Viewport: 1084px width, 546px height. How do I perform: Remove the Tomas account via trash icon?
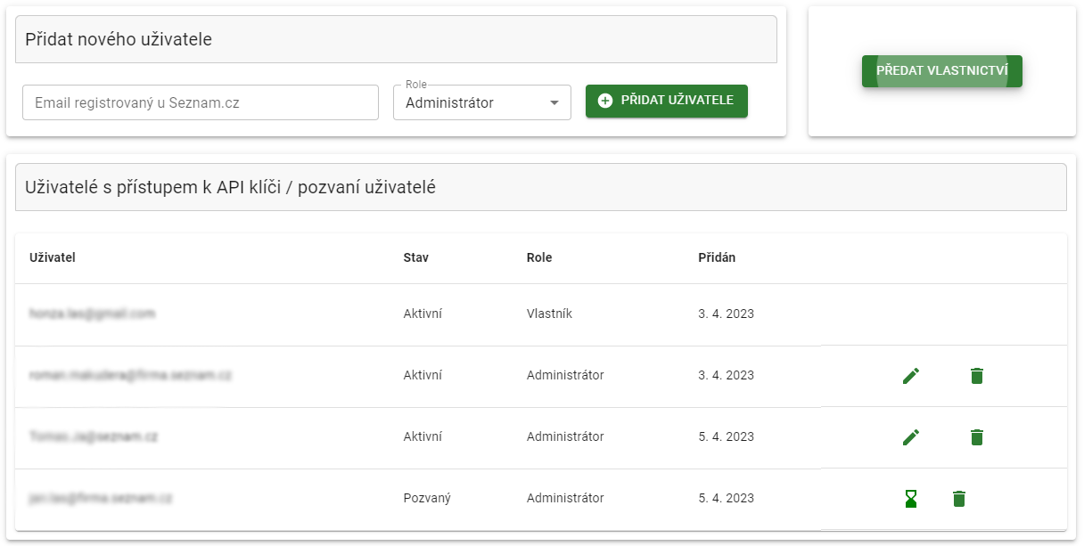point(976,436)
